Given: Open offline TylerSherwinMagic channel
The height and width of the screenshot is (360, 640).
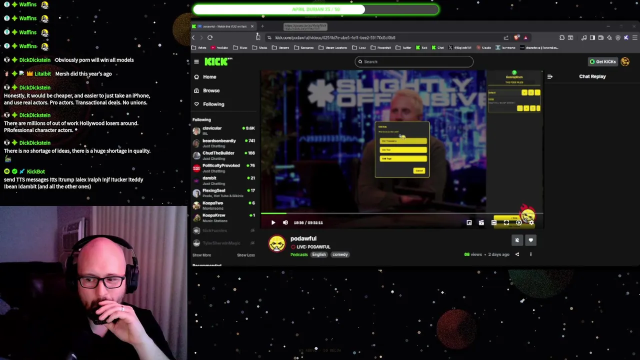Looking at the screenshot, I should click(224, 243).
